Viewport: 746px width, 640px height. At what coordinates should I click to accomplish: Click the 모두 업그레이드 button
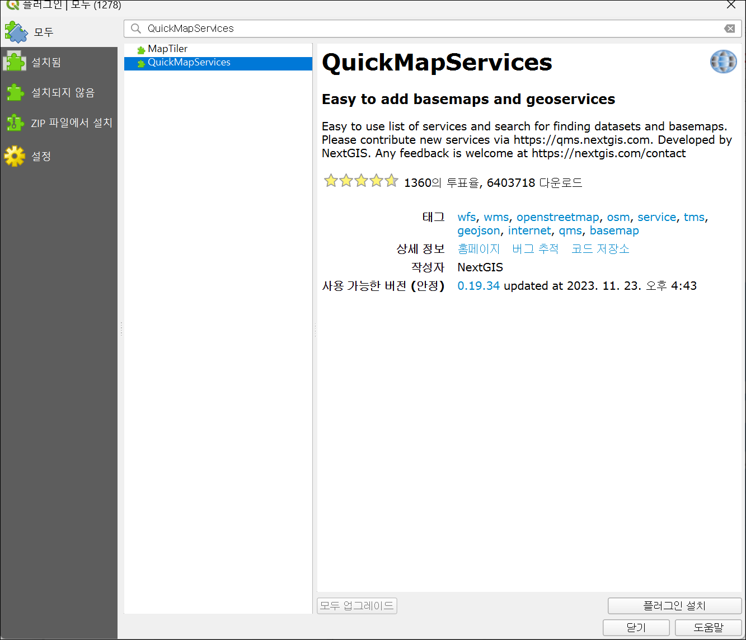(357, 606)
